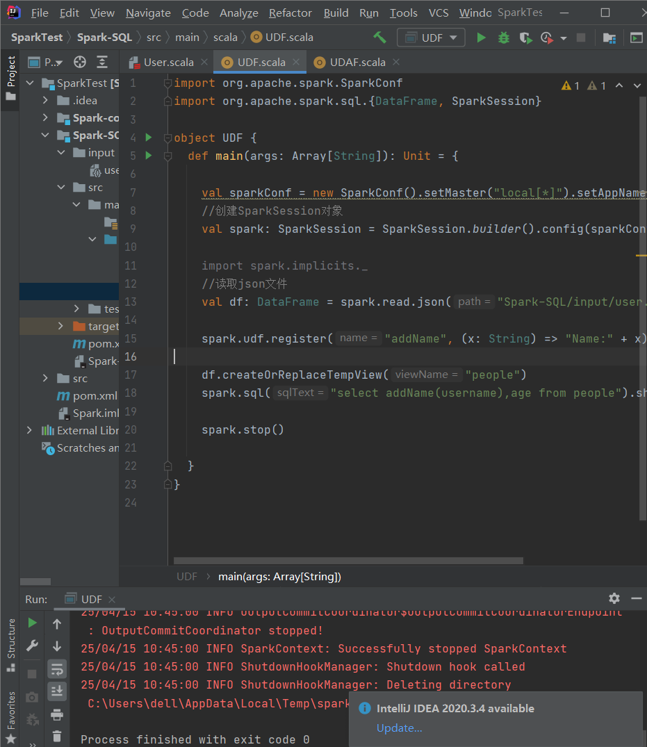Screen dimensions: 647x747
Task: Click the editor horizontal scrollbar
Action: [x=348, y=560]
